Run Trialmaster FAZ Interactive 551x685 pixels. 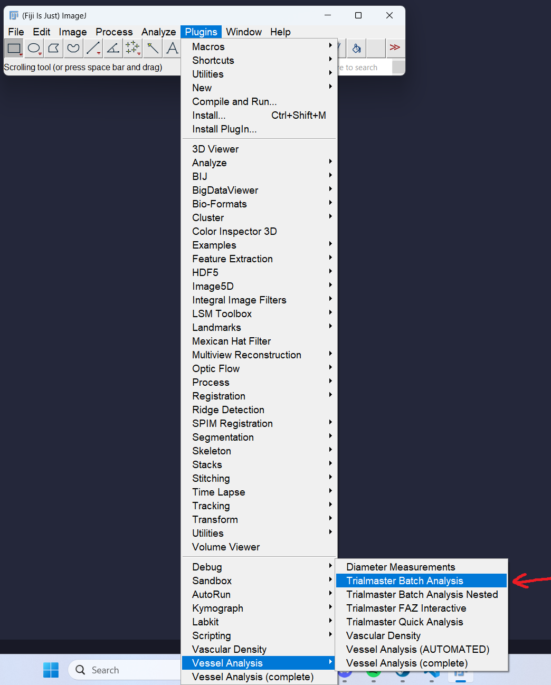pyautogui.click(x=421, y=608)
